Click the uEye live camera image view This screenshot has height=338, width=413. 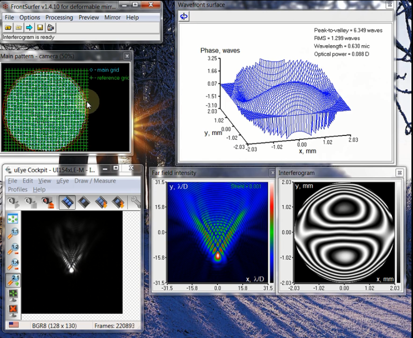click(x=72, y=262)
